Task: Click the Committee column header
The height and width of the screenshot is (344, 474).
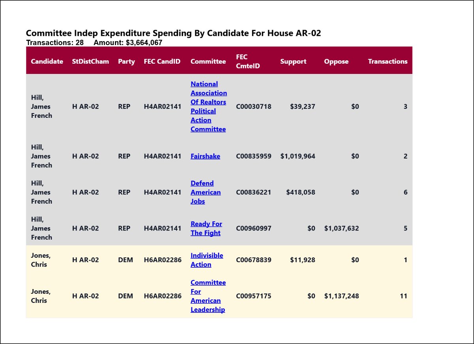Action: click(208, 61)
